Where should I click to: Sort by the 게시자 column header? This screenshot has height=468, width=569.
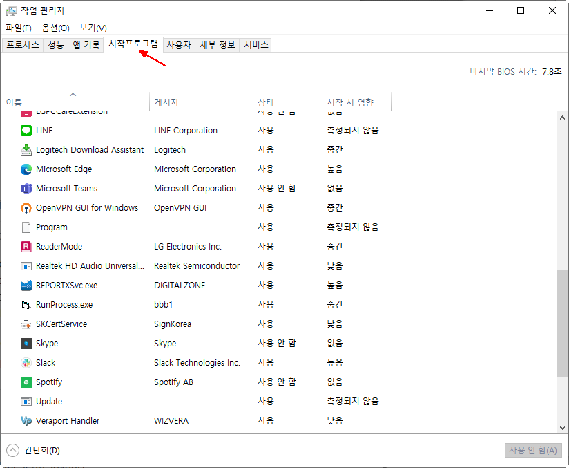tap(201, 102)
